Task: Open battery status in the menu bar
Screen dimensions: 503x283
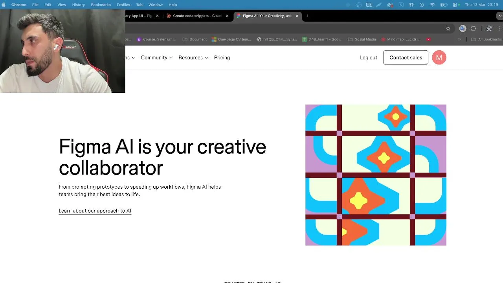Action: [x=444, y=5]
